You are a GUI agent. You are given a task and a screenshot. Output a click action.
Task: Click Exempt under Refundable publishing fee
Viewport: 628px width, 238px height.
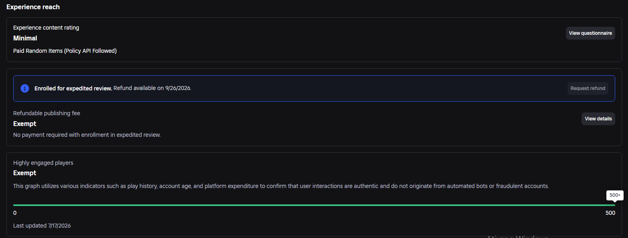[x=25, y=124]
